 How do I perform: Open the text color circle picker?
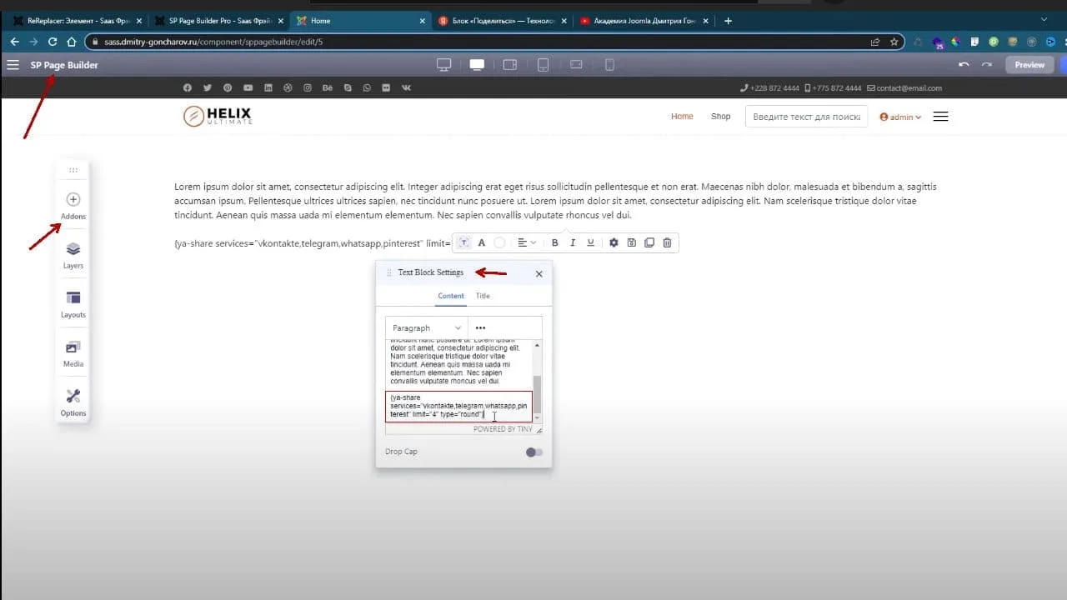coord(499,242)
